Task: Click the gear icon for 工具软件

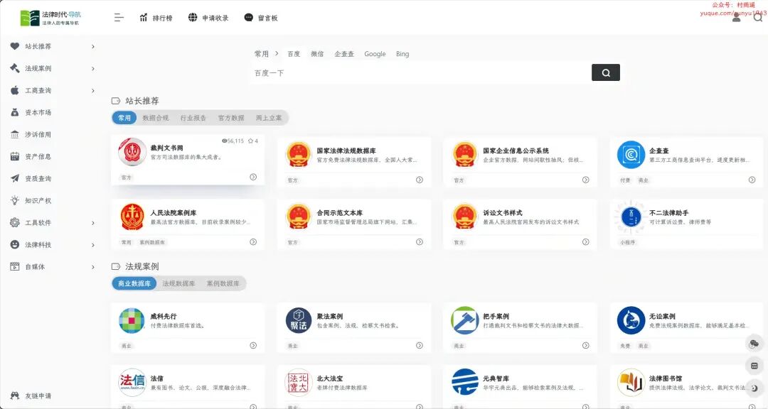Action: (15, 222)
